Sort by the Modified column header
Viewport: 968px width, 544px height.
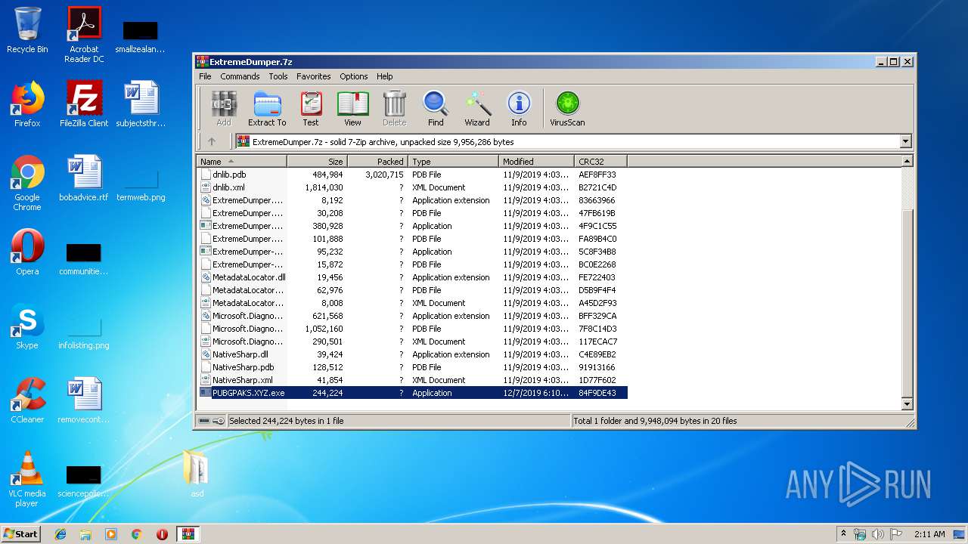[536, 161]
